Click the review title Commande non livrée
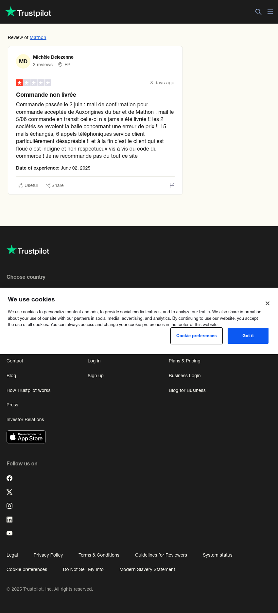 pyautogui.click(x=46, y=95)
